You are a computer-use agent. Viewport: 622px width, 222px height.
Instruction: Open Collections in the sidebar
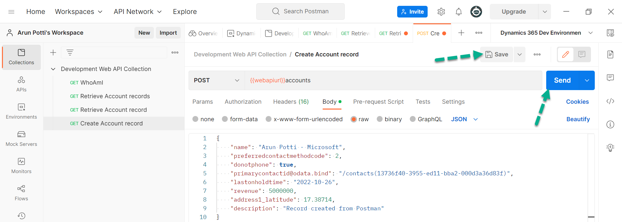point(21,57)
